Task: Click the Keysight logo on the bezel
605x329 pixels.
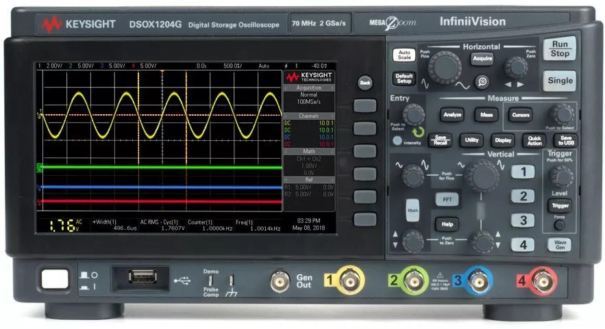Action: [x=78, y=24]
